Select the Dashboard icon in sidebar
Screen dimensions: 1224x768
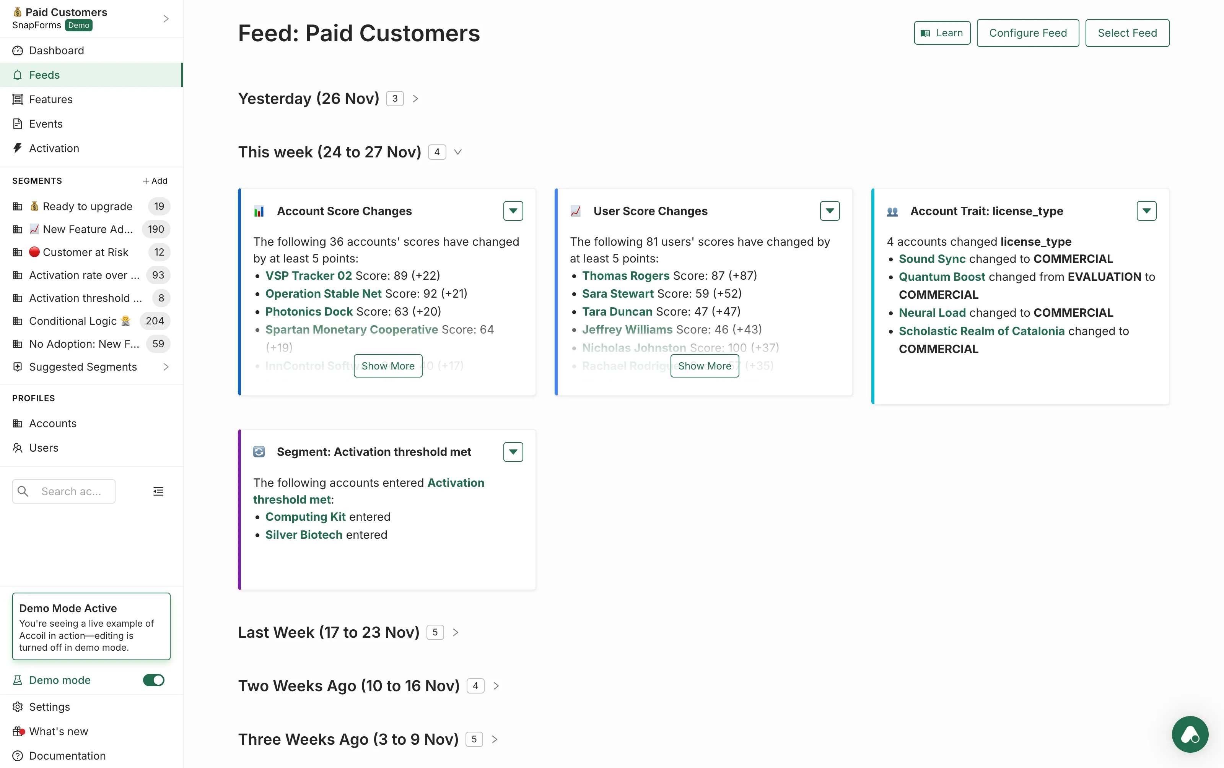[18, 50]
